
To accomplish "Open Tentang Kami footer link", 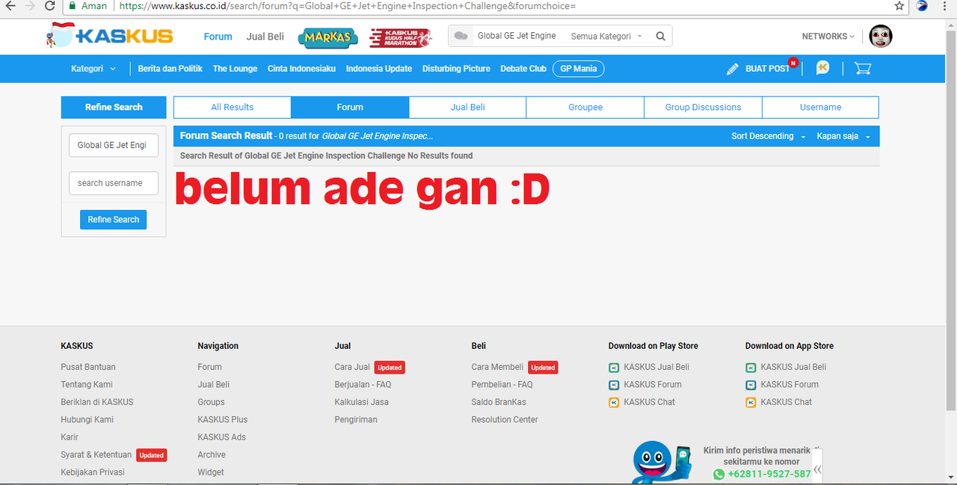I will tap(87, 385).
